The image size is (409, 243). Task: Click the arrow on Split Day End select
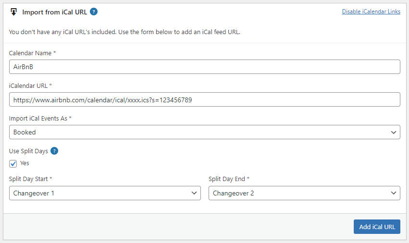coord(394,193)
